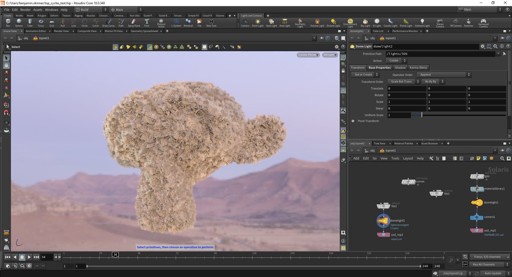The image size is (512, 277).
Task: Click the domelight2 node in network
Action: (384, 220)
